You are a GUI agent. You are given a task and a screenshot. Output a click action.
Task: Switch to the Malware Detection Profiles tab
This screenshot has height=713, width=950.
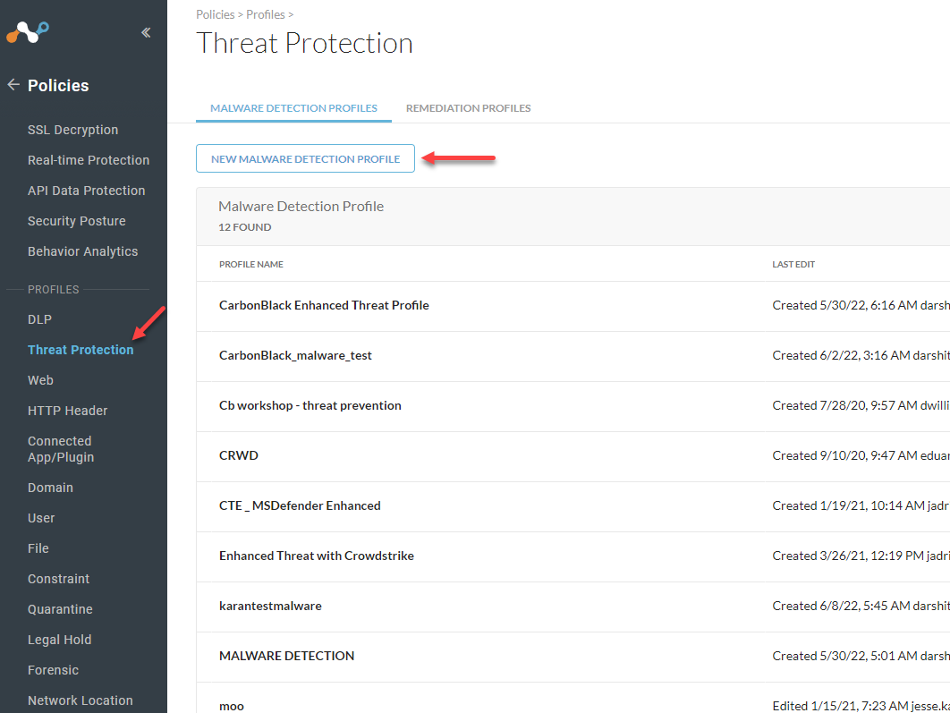click(x=293, y=107)
